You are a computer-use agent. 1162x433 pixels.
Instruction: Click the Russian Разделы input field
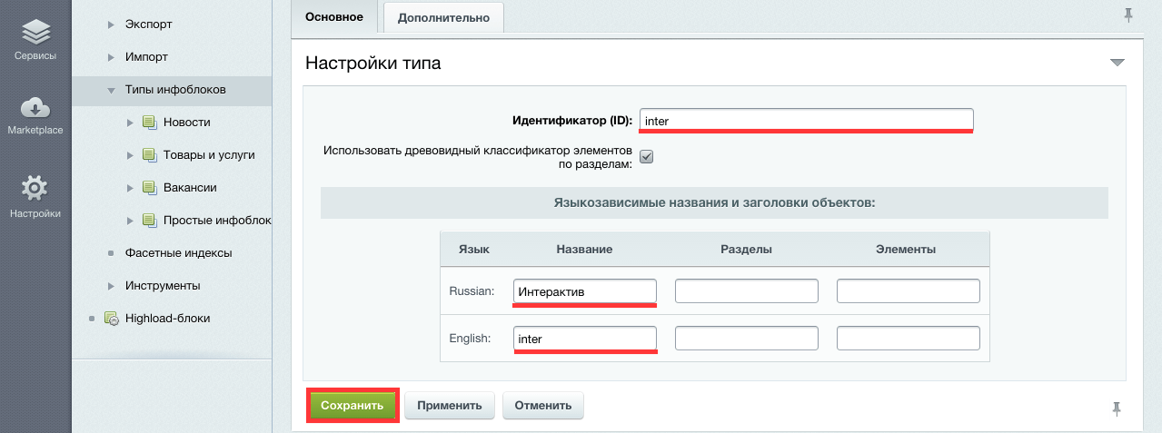click(747, 290)
